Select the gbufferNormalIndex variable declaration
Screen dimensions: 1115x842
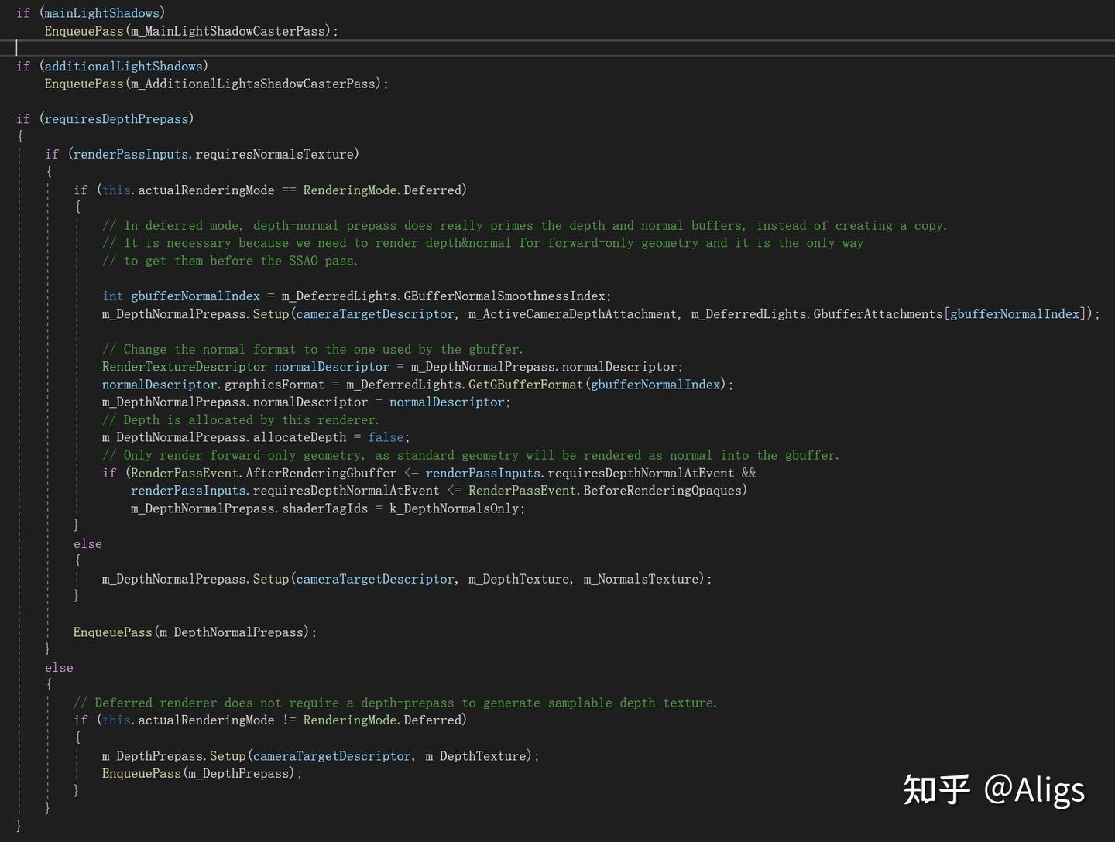tap(194, 296)
